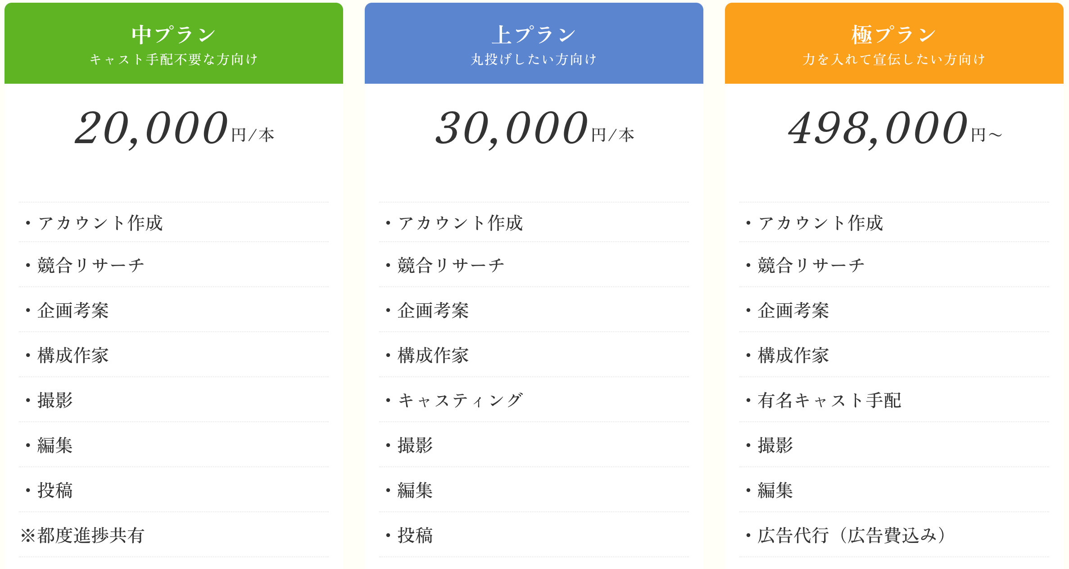
Task: Click 投稿 in the 上プラン column
Action: [415, 535]
